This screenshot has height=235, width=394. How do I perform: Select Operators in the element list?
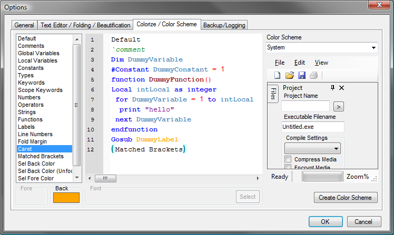[31, 105]
